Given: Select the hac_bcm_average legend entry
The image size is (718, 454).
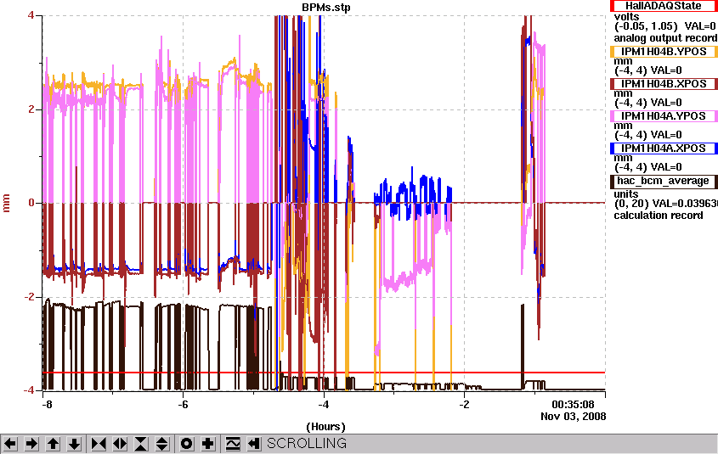Looking at the screenshot, I should click(x=664, y=181).
